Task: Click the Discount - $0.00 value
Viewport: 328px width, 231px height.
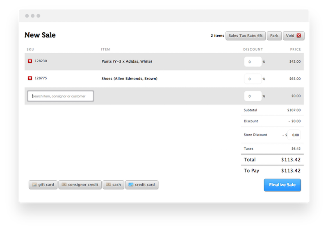Action: tap(294, 121)
